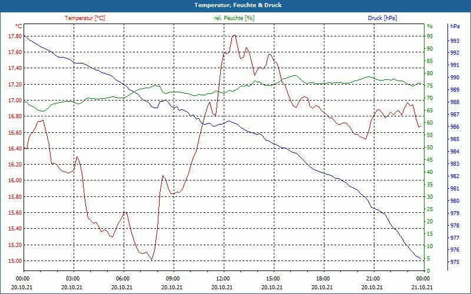Click temperature axis value 17,60
Viewport: 471px width, 294px height.
16,52
